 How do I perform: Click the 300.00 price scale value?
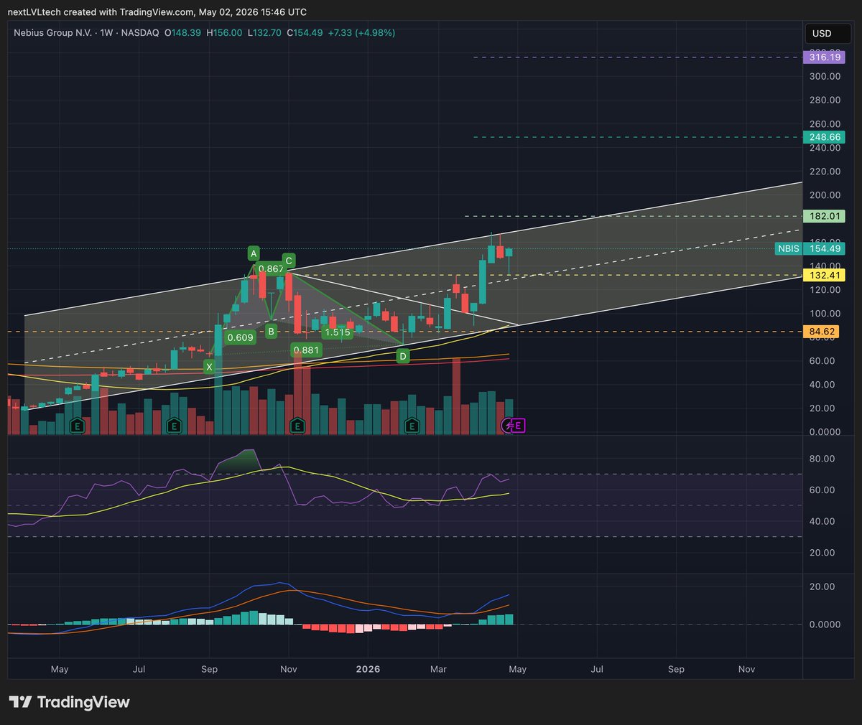coord(825,76)
